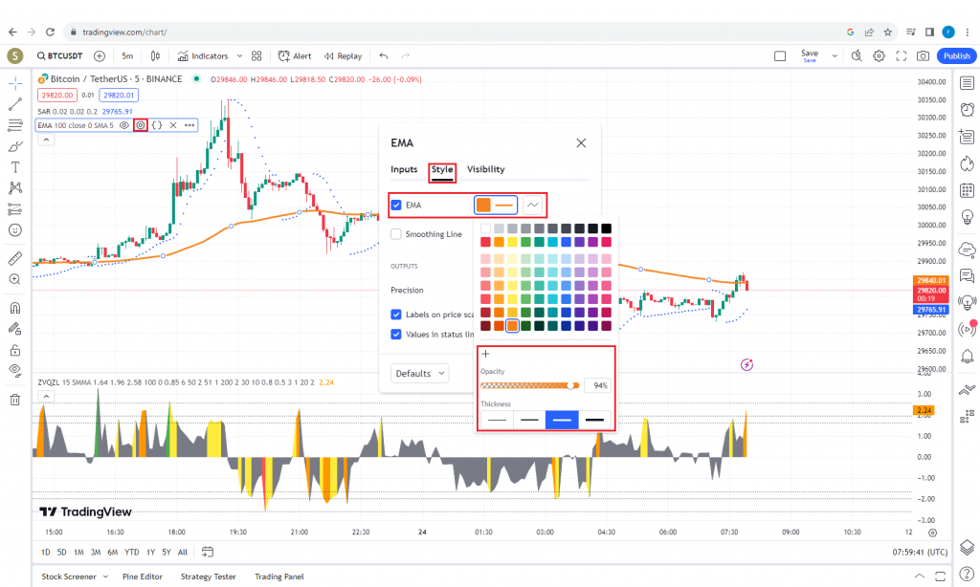Open the watchlist panel
Viewport: 980px width, 587px height.
click(x=967, y=83)
